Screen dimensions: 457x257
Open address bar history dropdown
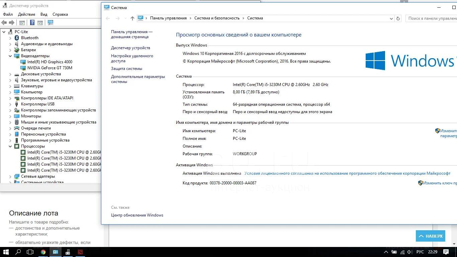tap(391, 18)
